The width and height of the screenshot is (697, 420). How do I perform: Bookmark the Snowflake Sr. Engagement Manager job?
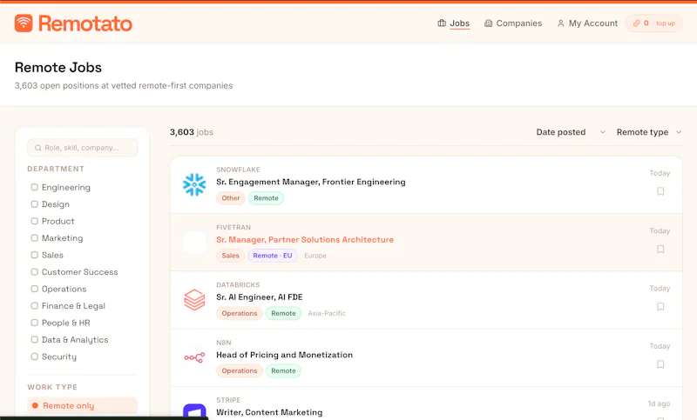[660, 191]
